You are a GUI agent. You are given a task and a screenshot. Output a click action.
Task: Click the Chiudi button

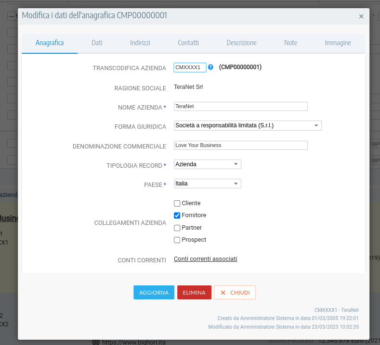click(235, 293)
